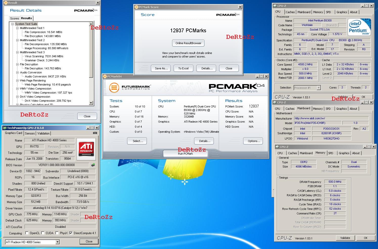Click Close button in the Result window

point(87,116)
